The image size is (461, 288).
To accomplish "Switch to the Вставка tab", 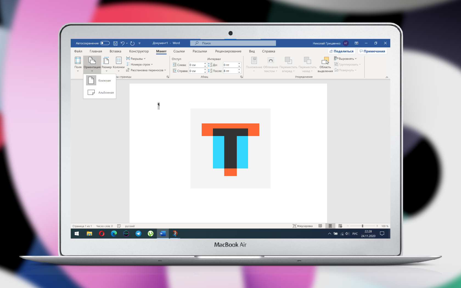I will 115,51.
